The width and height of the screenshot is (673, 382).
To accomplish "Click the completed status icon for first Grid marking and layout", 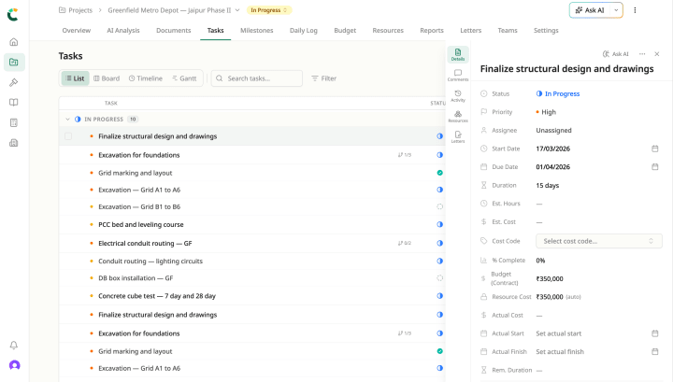I will pyautogui.click(x=439, y=173).
